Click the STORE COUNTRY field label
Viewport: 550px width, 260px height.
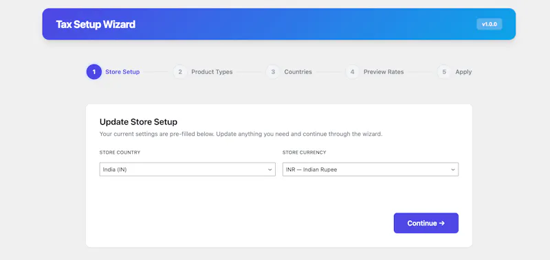click(x=120, y=152)
